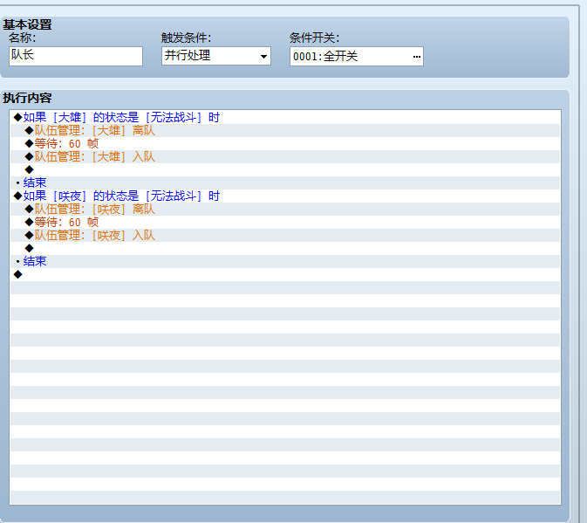Select the 等待: 60 帧 line under the 大雄 condition

coord(285,144)
